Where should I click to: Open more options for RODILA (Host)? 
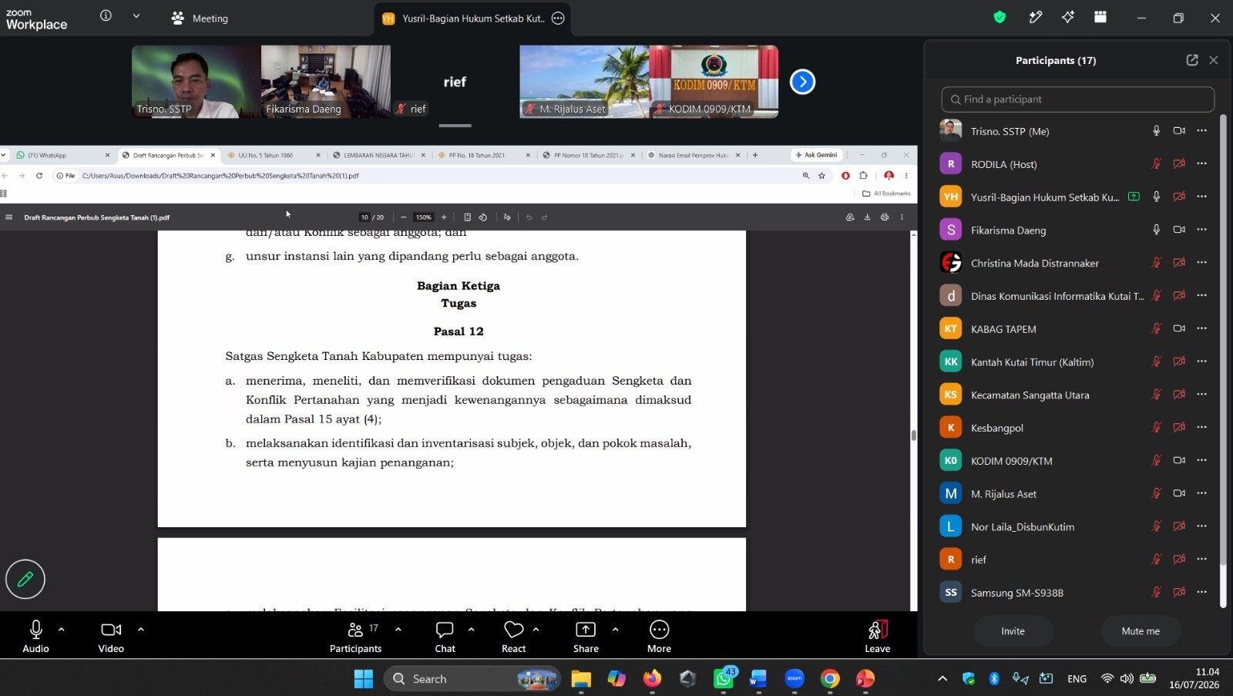(1201, 163)
